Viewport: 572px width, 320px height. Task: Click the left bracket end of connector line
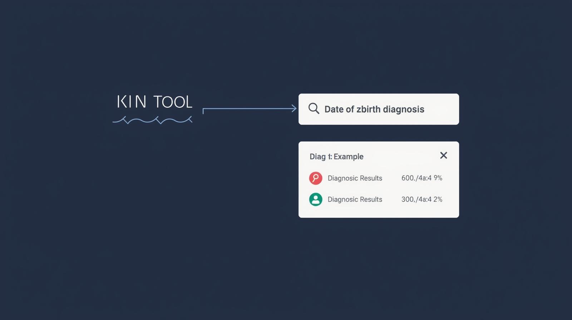click(203, 111)
